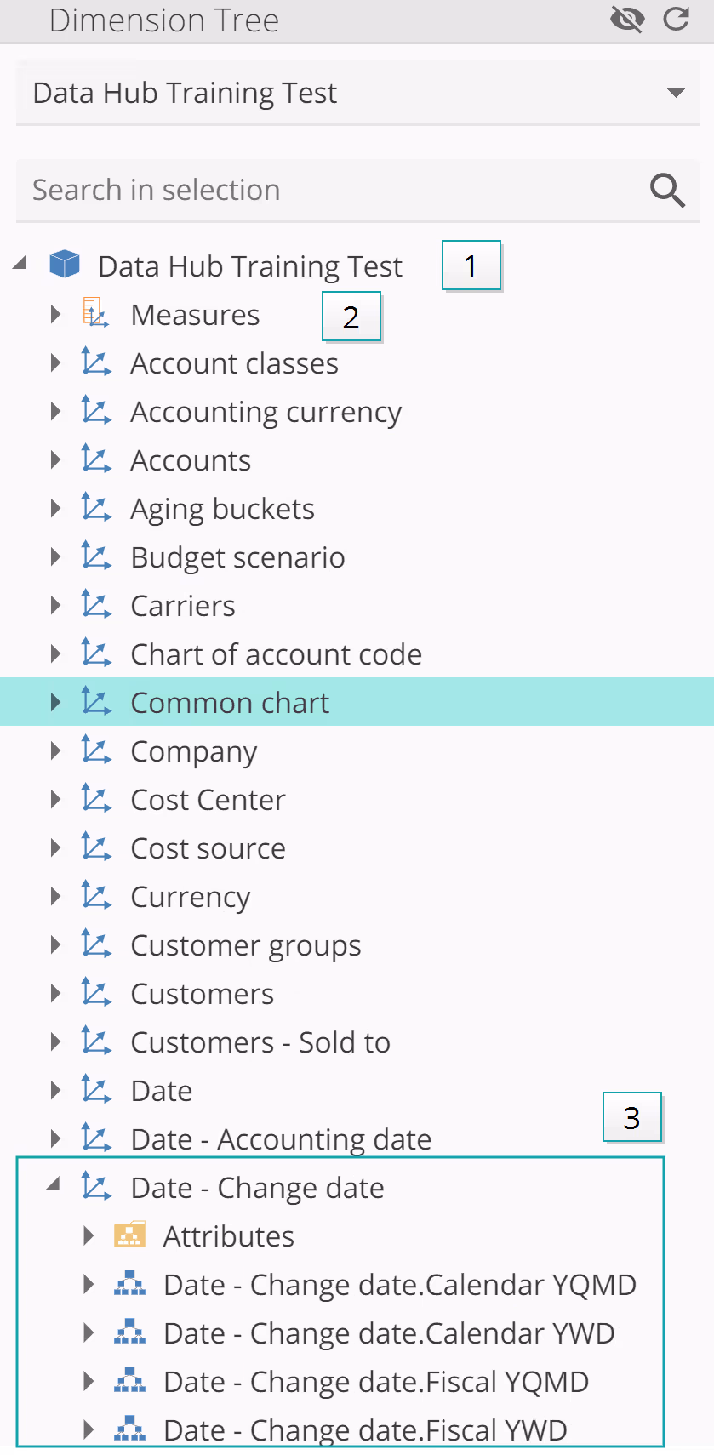Click the blue cube icon

pyautogui.click(x=65, y=265)
